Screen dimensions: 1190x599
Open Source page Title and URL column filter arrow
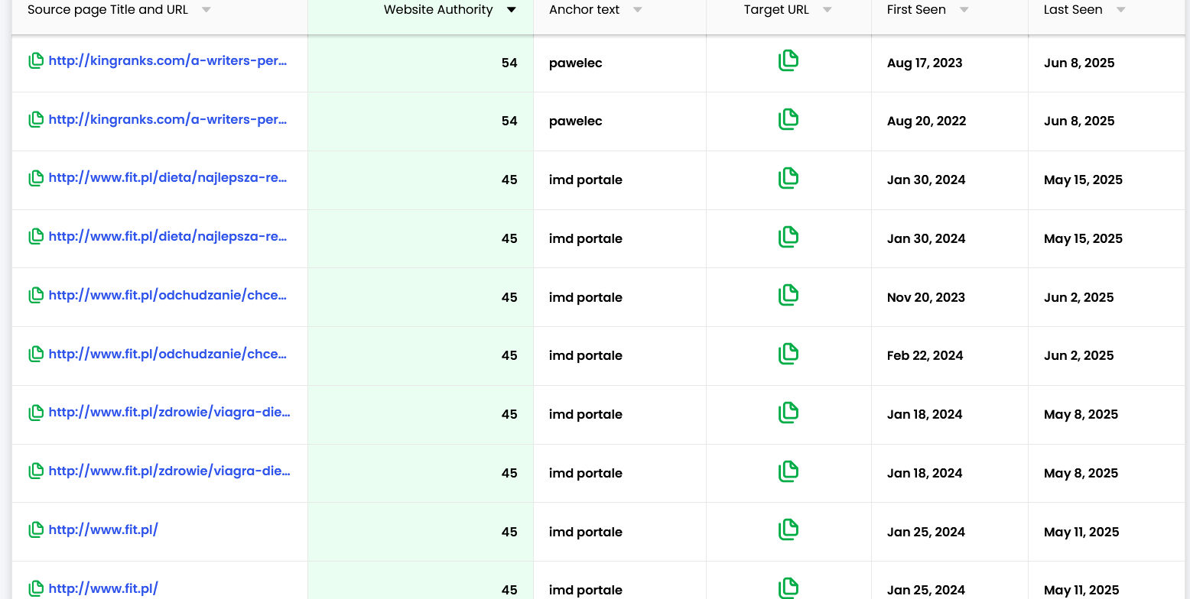(206, 10)
